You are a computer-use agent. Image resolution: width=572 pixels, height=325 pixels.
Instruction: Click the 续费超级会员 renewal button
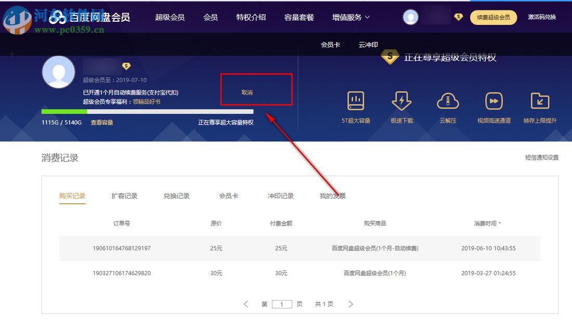click(493, 17)
